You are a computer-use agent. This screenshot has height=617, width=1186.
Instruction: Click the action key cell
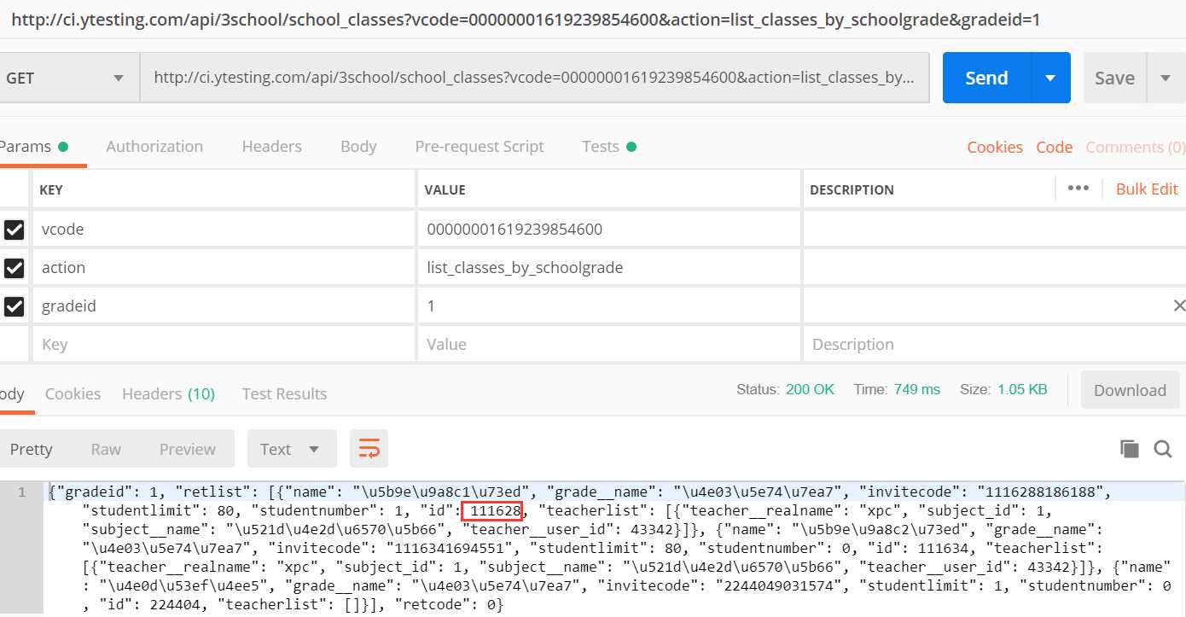click(224, 268)
